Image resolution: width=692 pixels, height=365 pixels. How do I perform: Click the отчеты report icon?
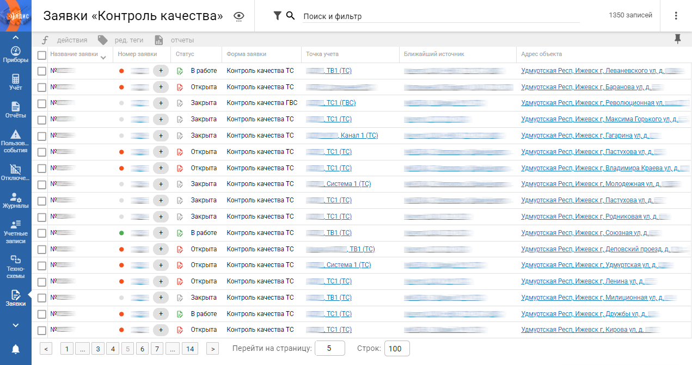pyautogui.click(x=159, y=40)
